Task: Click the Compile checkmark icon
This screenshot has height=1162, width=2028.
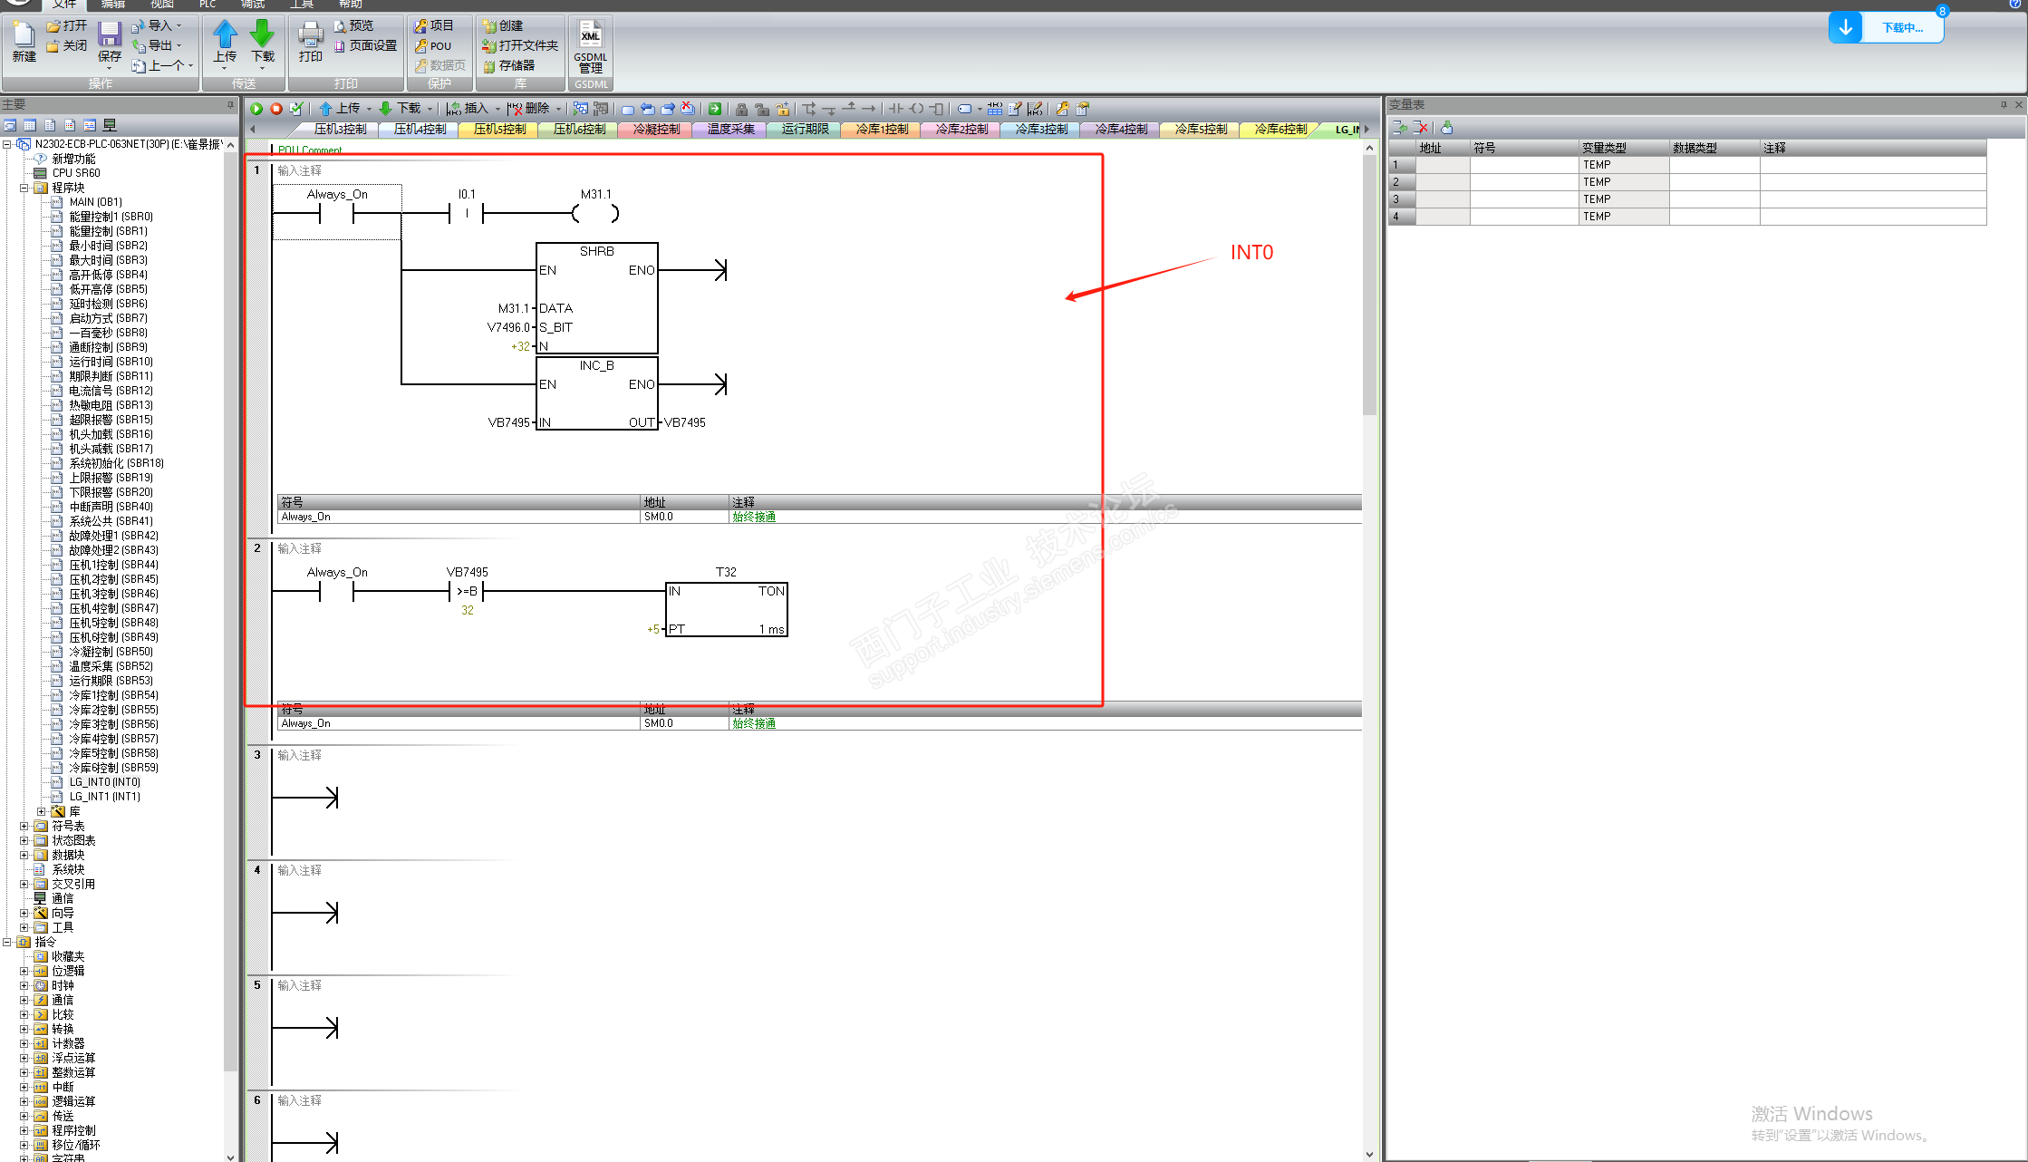Action: [x=296, y=109]
